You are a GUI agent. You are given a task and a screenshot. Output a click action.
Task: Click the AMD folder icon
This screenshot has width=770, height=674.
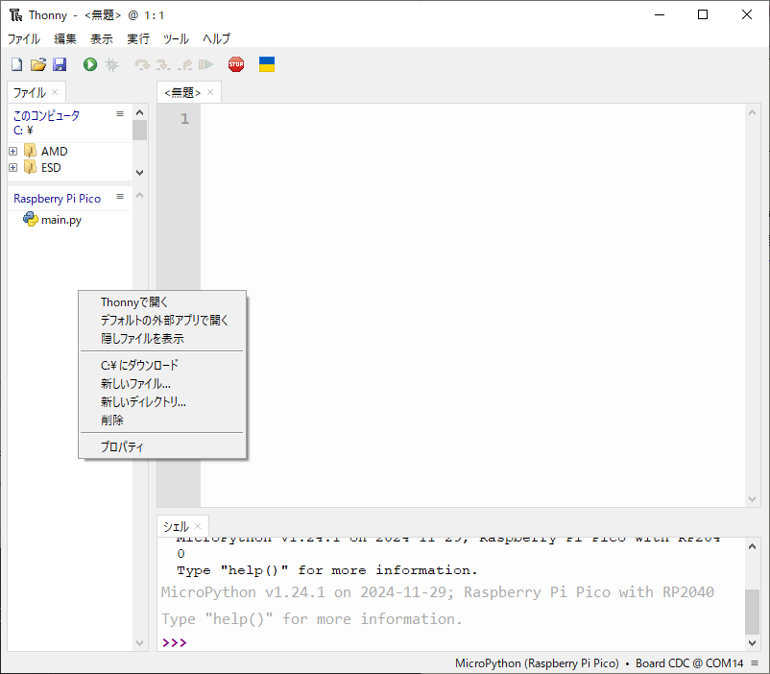tap(30, 151)
